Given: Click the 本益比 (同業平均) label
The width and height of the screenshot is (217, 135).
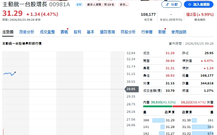Looking at the screenshot, I should tap(171, 20).
